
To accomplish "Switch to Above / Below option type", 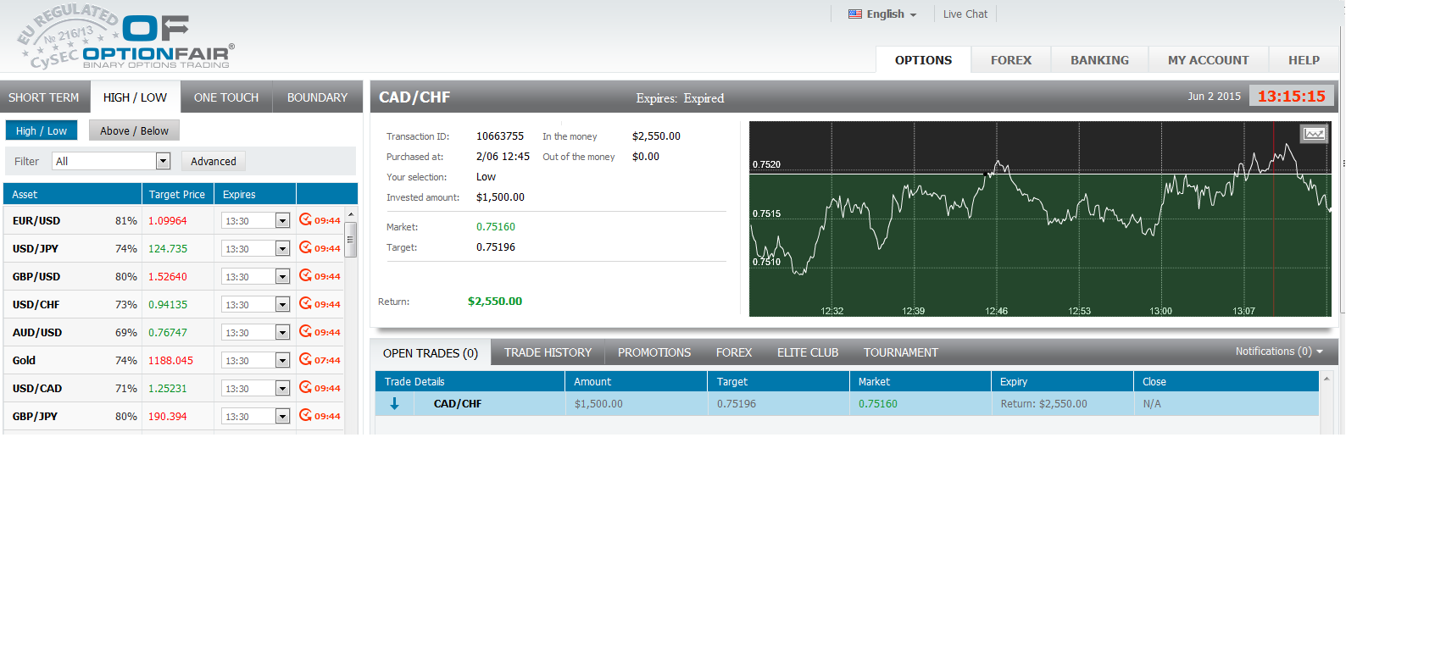I will [x=134, y=130].
